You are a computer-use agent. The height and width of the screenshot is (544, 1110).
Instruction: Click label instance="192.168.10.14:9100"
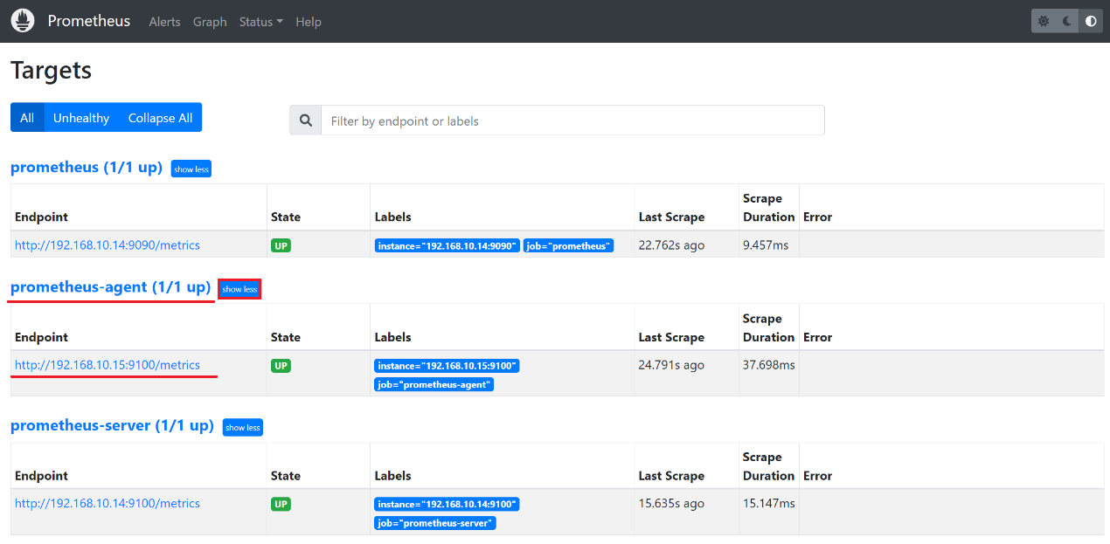447,504
